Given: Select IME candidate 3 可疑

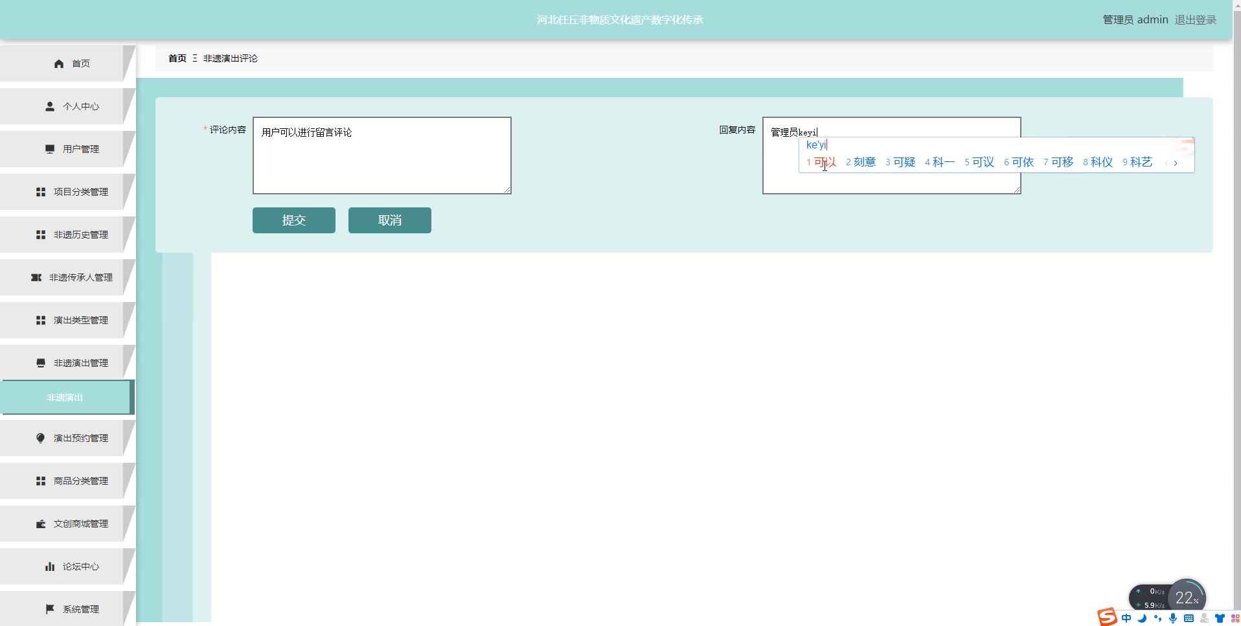Looking at the screenshot, I should [x=900, y=162].
